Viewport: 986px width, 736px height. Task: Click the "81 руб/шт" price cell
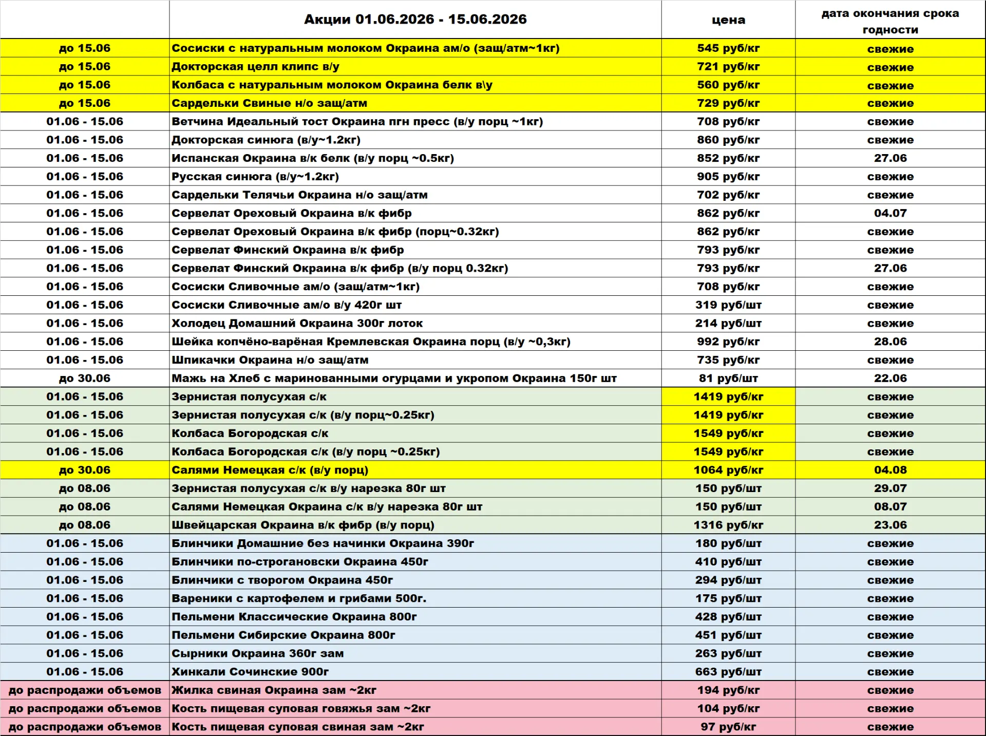(728, 379)
